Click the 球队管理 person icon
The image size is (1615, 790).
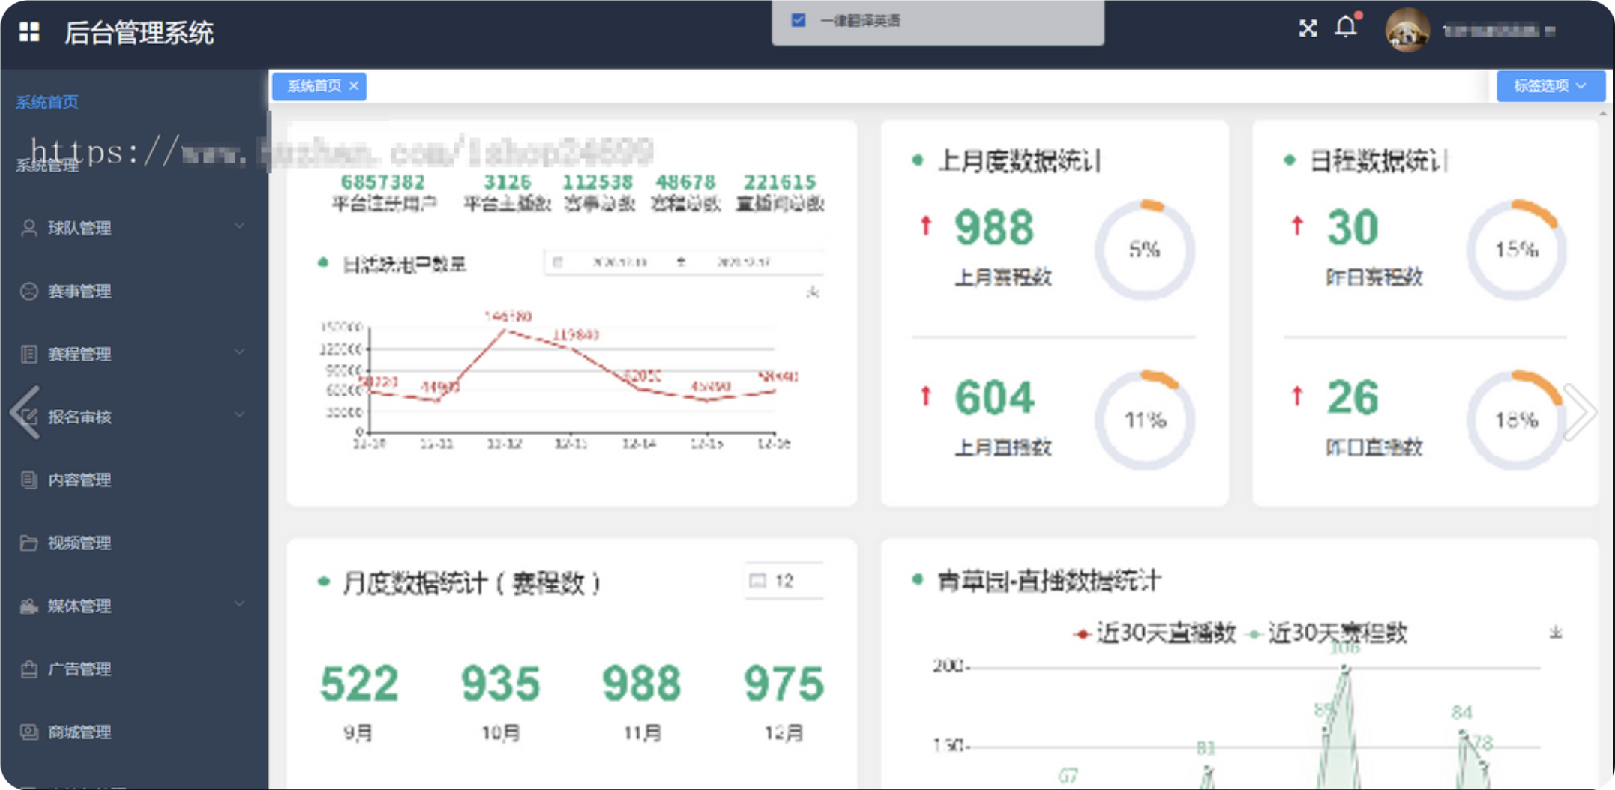pyautogui.click(x=28, y=228)
